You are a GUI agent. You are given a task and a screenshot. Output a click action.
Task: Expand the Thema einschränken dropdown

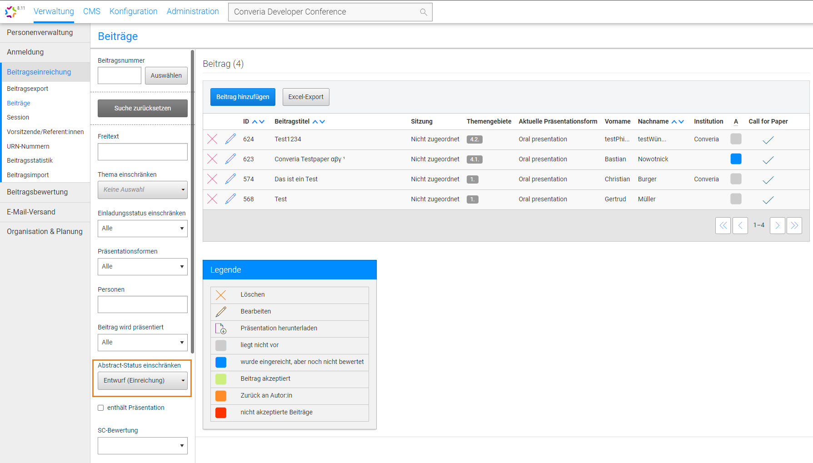(x=142, y=190)
